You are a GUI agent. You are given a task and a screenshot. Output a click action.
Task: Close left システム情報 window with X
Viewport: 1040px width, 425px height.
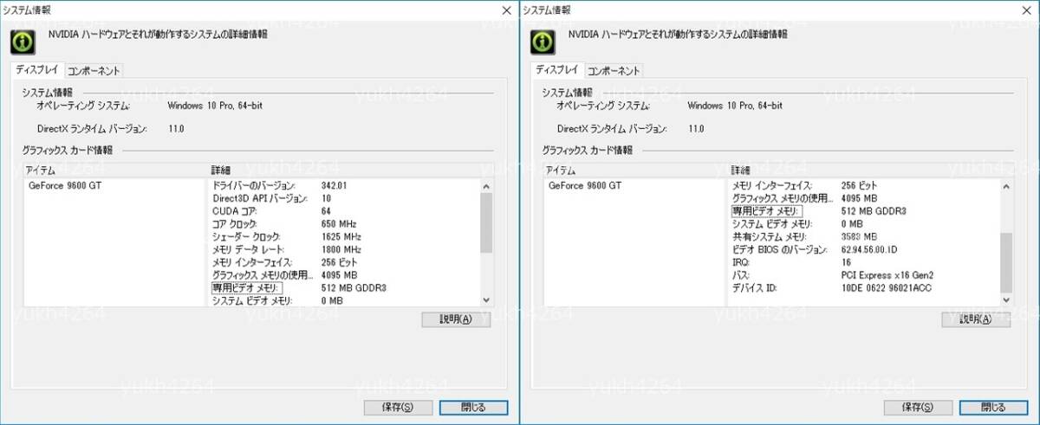pyautogui.click(x=506, y=9)
